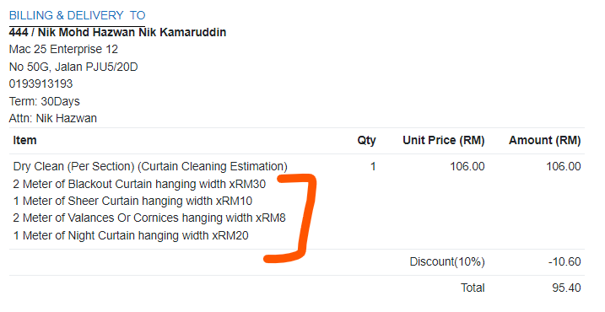Select address line No 50G, Jalan PJU5/20D
Screen dimensions: 605x312
[73, 67]
